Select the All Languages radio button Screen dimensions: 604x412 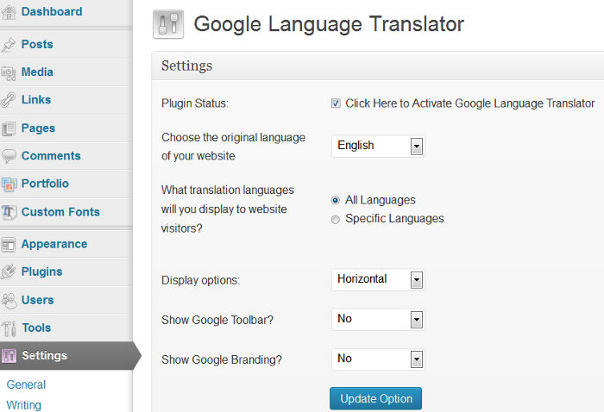tap(336, 201)
